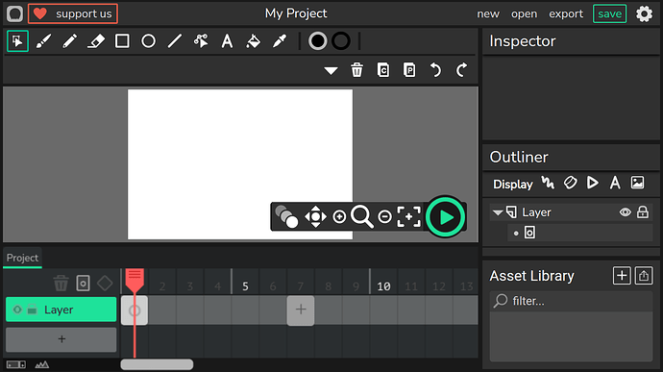The image size is (663, 372).
Task: Lock Layer using Outliner lock icon
Action: (643, 212)
